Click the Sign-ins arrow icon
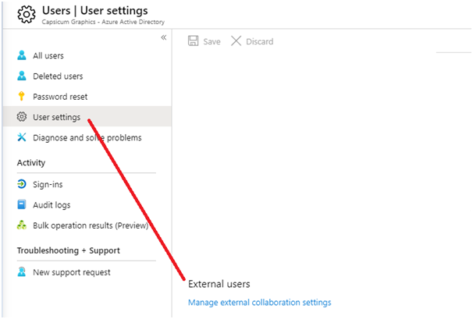The height and width of the screenshot is (319, 473). point(22,184)
